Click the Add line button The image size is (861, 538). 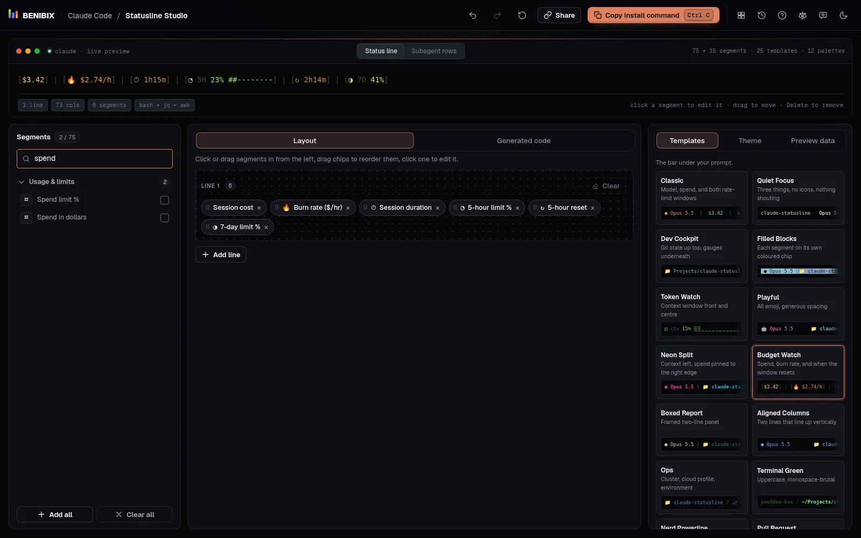pos(221,255)
